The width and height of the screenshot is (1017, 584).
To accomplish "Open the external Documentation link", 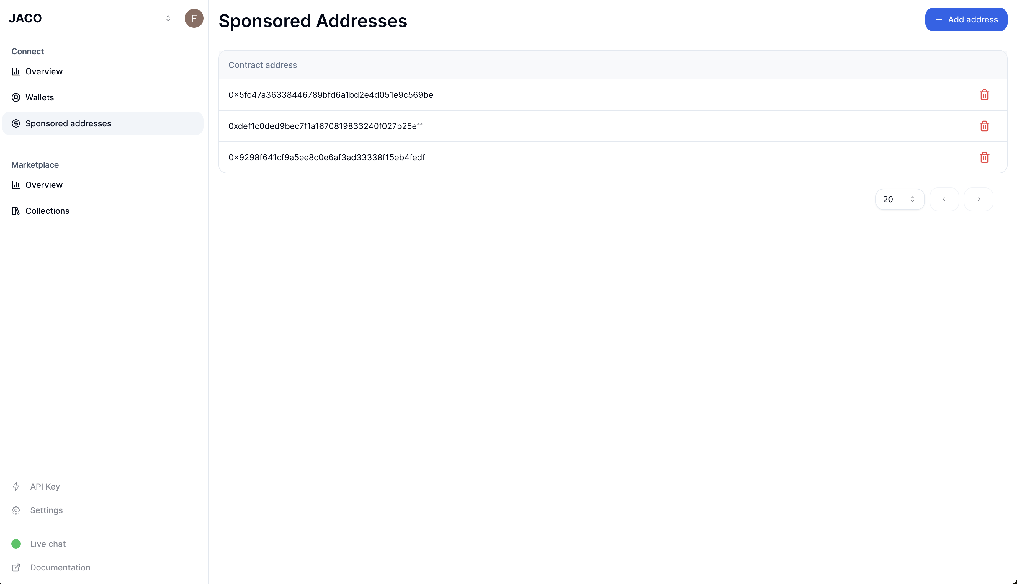I will tap(60, 567).
